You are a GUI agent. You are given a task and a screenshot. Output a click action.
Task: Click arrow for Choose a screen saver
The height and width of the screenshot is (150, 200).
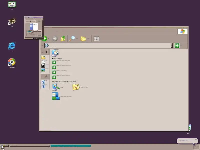[x=54, y=72]
